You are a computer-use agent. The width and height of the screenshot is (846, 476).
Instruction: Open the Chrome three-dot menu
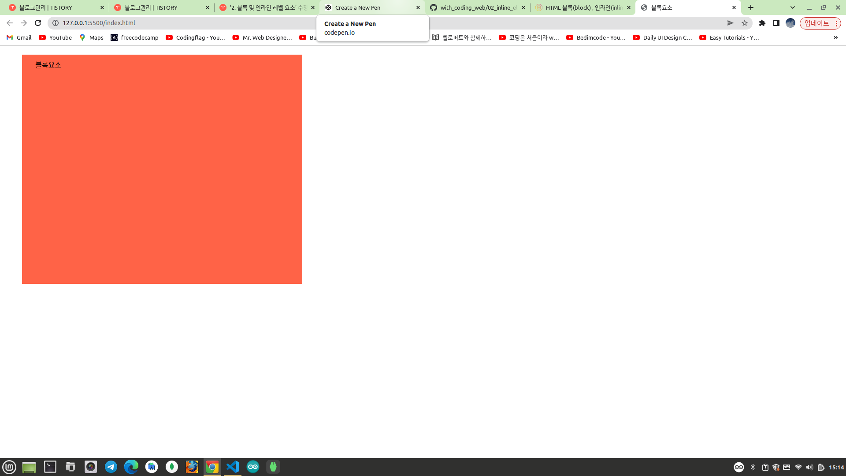(836, 23)
